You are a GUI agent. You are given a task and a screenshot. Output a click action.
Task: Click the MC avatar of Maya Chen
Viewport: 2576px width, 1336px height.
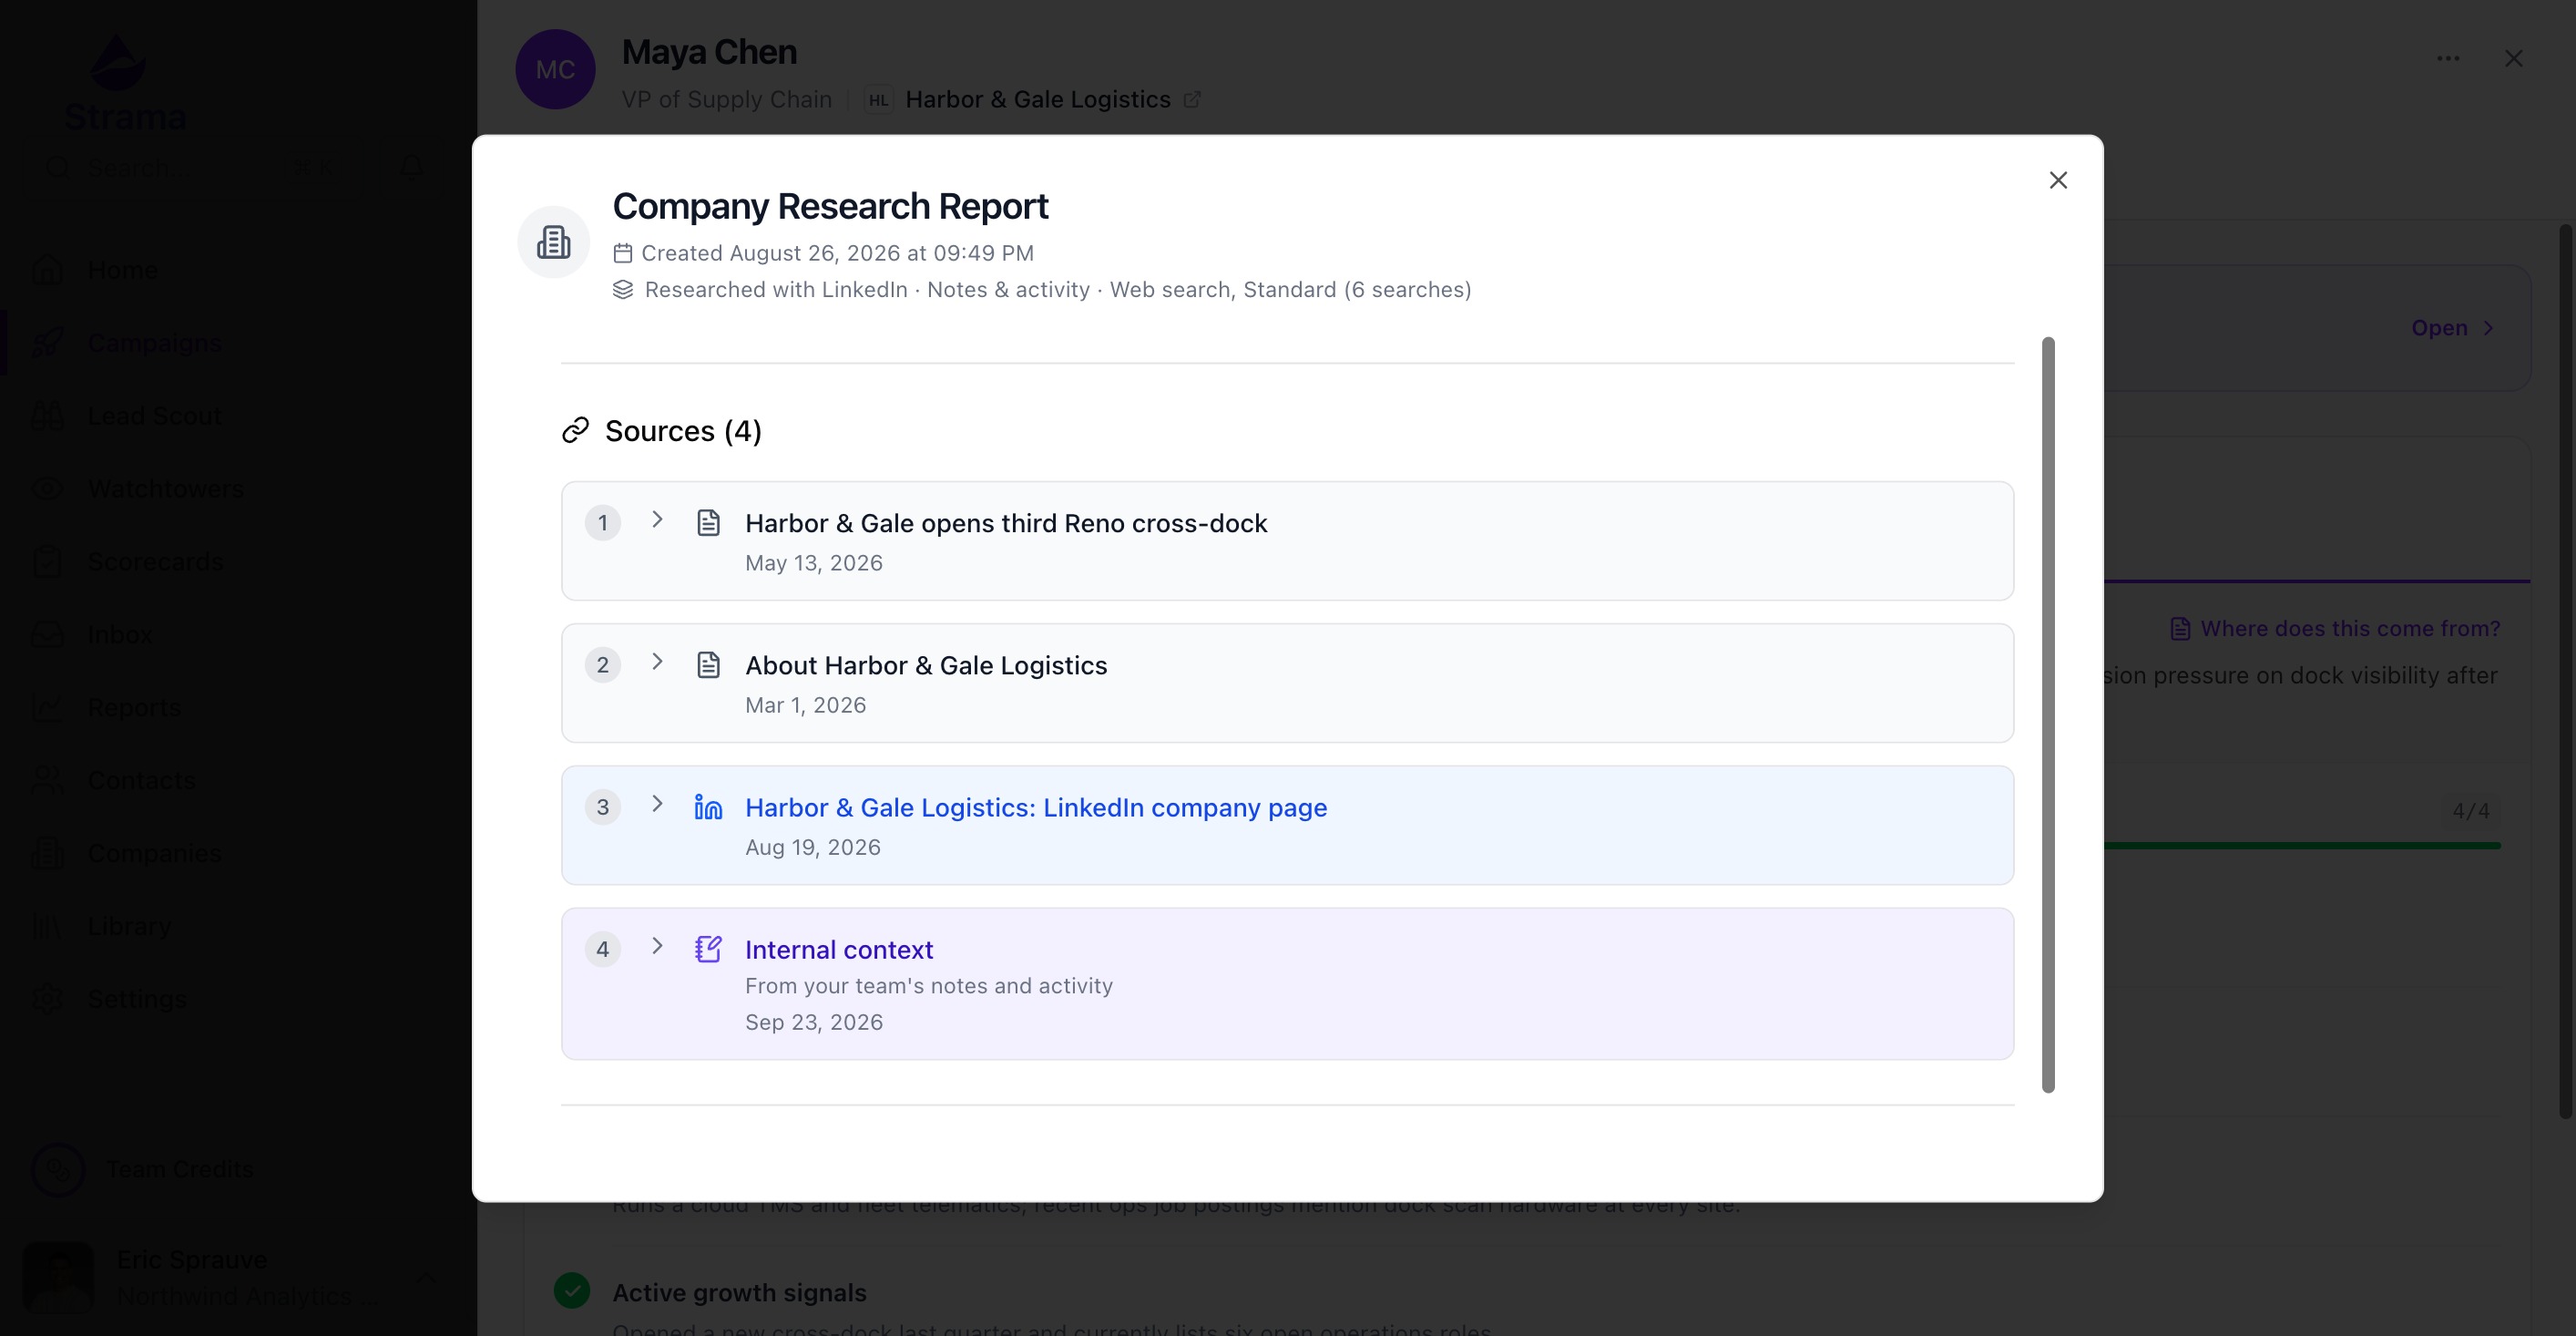click(x=555, y=69)
